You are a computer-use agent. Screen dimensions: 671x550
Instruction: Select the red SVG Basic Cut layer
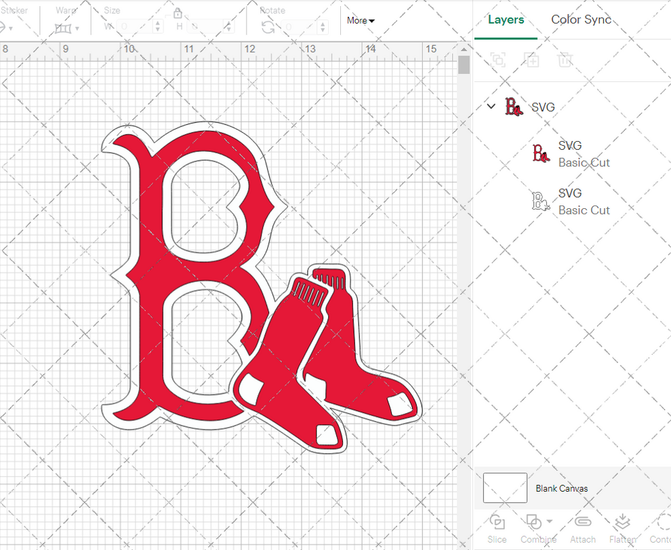(569, 153)
